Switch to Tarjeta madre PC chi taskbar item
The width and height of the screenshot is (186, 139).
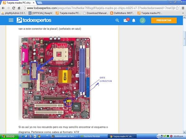click(x=122, y=137)
